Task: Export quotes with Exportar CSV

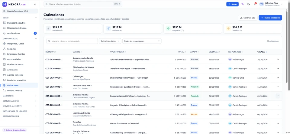Action: click(247, 18)
